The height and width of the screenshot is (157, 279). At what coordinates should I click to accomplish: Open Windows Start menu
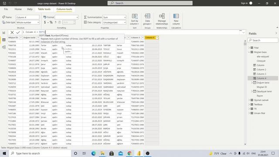[x=4, y=153]
